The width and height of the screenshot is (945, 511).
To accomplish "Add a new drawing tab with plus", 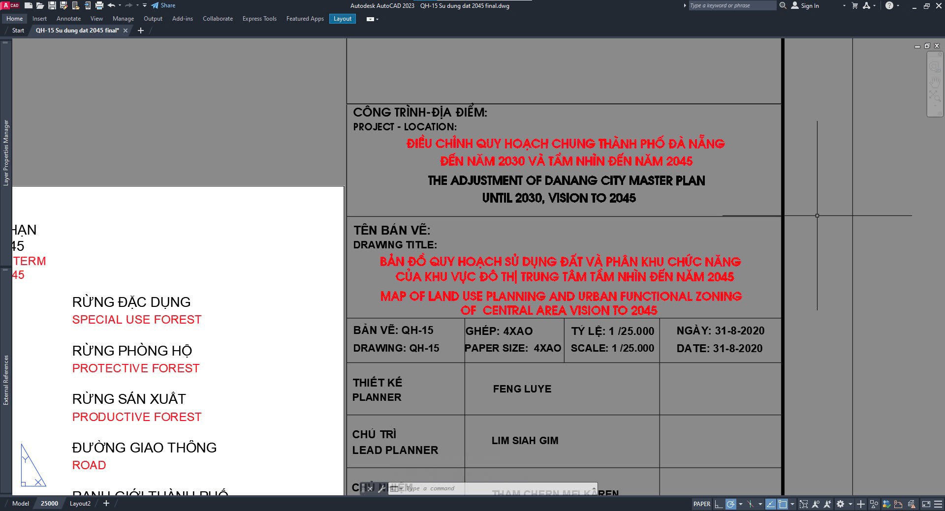I will 141,30.
